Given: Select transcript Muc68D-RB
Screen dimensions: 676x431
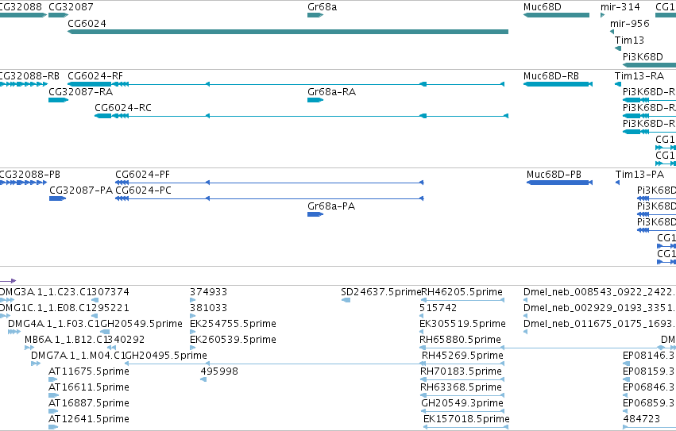Looking at the screenshot, I should pyautogui.click(x=558, y=84).
